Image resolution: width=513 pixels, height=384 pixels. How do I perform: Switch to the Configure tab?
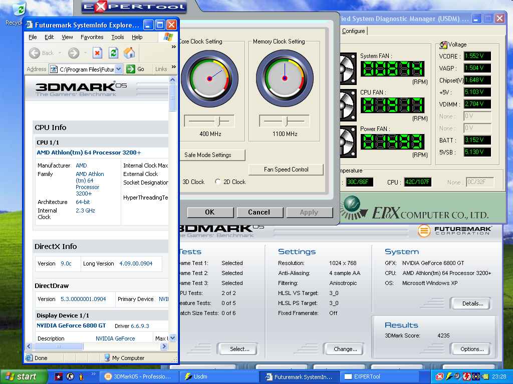coord(353,31)
